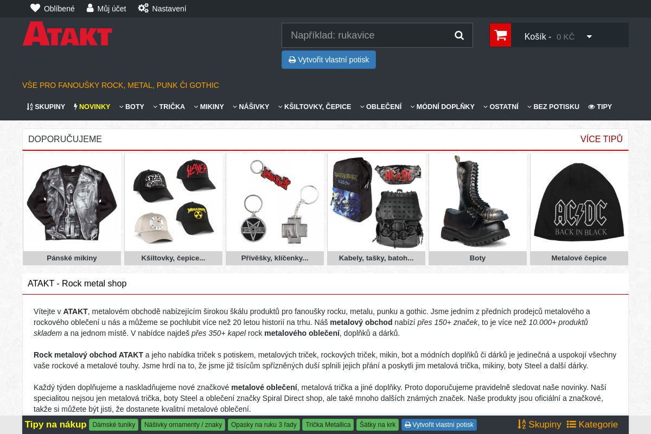Screen dimensions: 651x434
Task: Open Kategorie in the bottom bar
Action: click(x=592, y=424)
